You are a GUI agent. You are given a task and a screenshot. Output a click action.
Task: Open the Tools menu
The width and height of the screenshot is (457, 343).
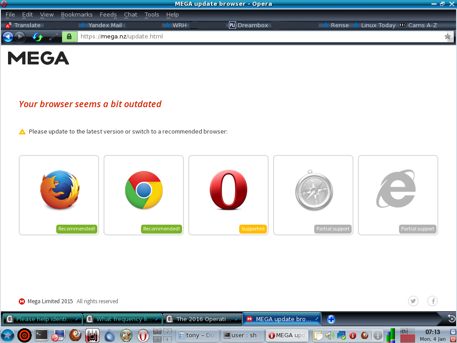click(152, 15)
